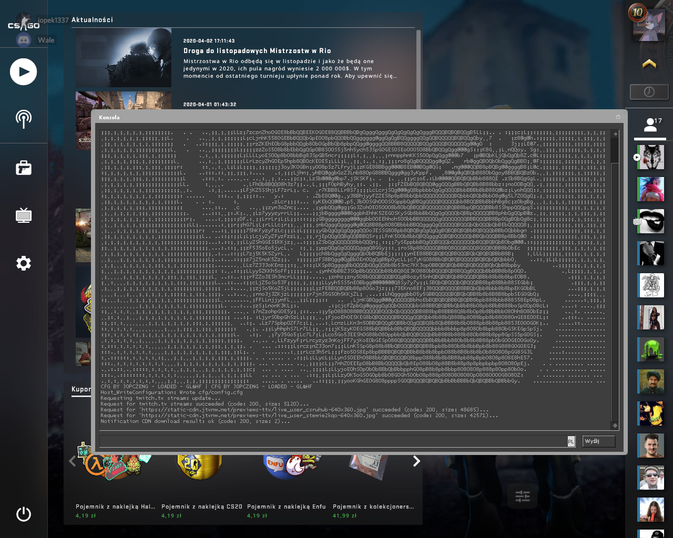Click the Discord icon next to Wale

[x=24, y=40]
